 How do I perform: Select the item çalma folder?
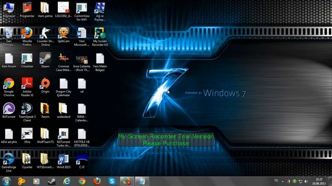(45, 10)
